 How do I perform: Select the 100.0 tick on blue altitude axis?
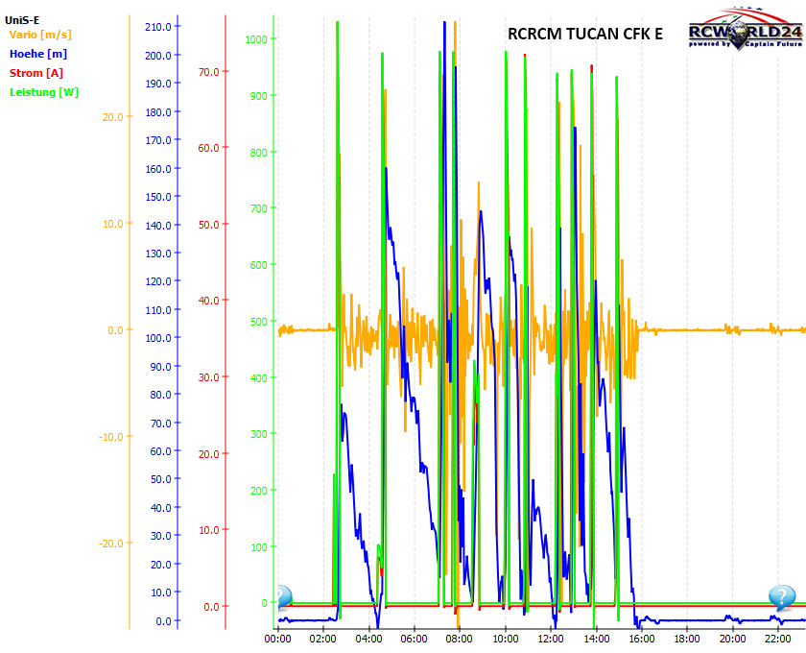(157, 338)
